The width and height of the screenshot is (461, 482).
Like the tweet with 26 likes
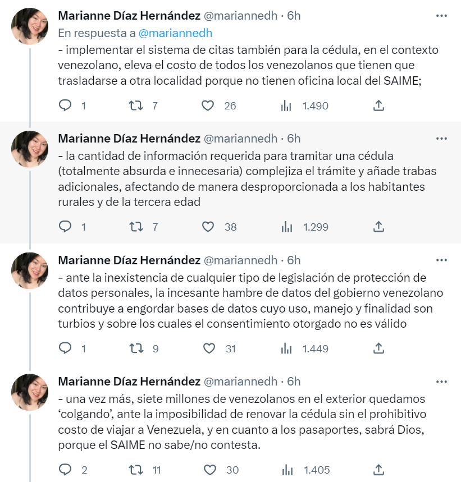[x=208, y=105]
